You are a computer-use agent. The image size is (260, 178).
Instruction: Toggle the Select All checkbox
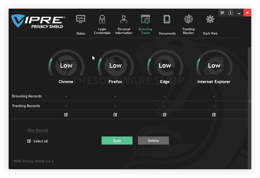29,141
